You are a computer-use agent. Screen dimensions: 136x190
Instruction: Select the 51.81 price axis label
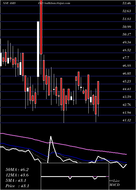[127, 19]
